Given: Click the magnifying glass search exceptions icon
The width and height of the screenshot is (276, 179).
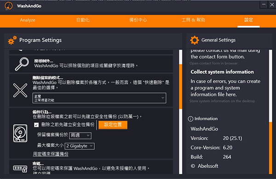Looking at the screenshot, I should (x=22, y=64).
